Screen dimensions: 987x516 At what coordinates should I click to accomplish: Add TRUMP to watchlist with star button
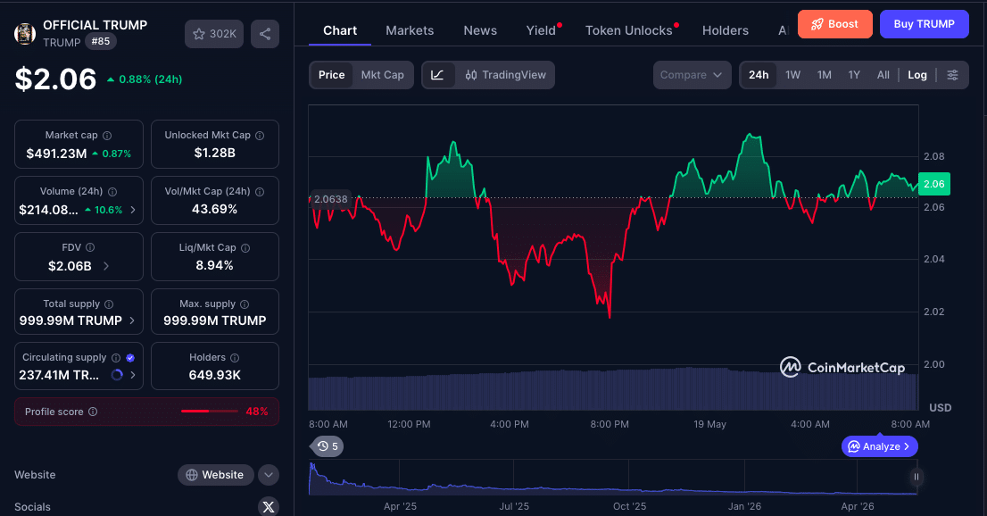point(214,34)
